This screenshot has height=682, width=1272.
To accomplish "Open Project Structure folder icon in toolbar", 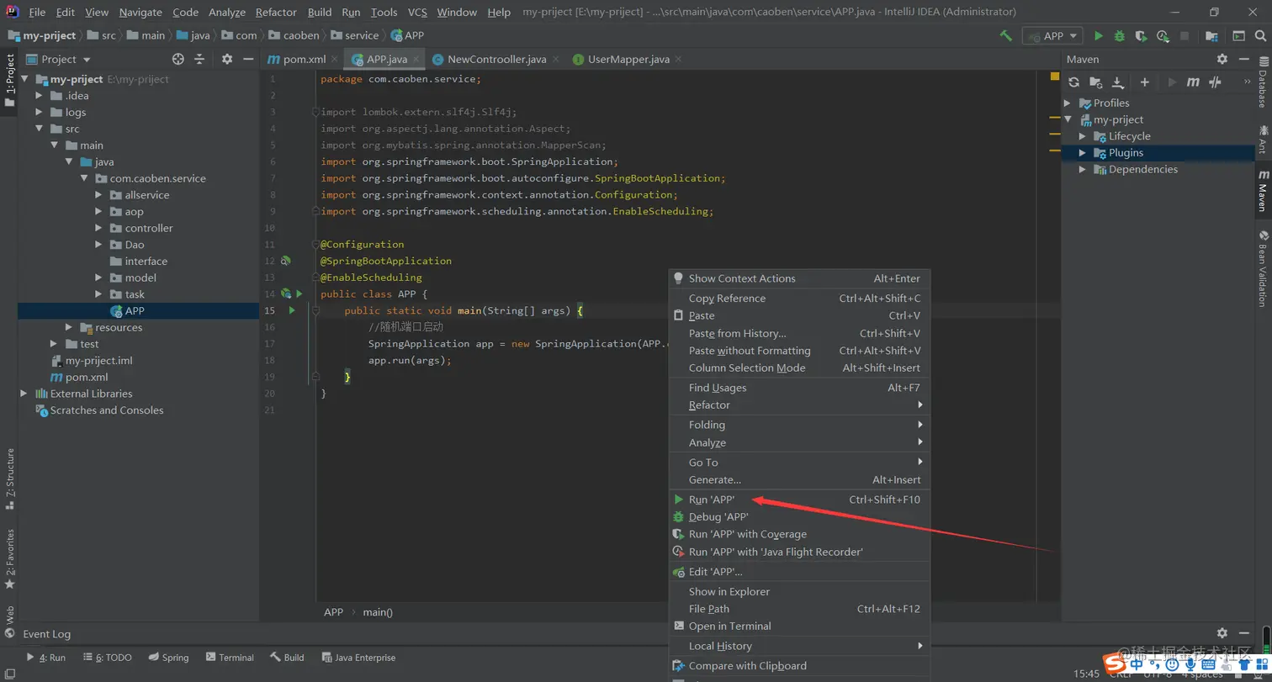I will tap(1211, 36).
